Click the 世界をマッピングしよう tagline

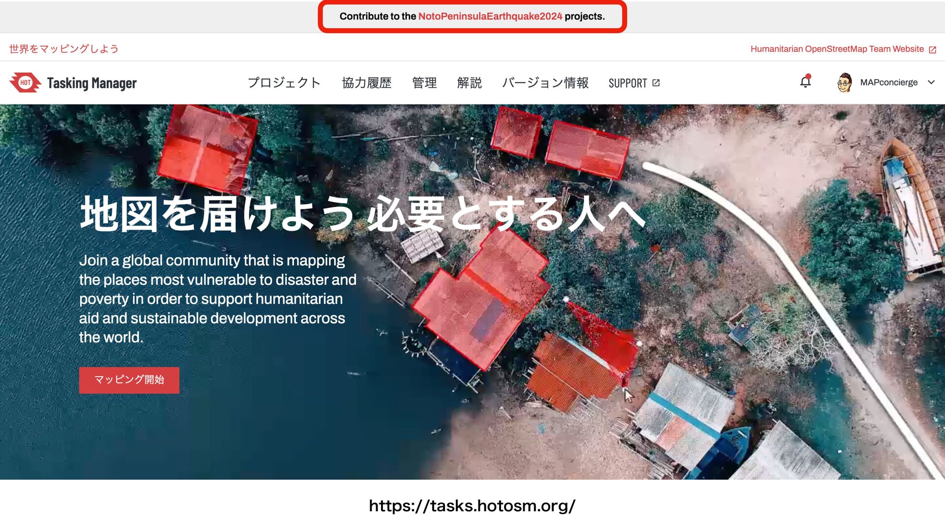(x=64, y=49)
